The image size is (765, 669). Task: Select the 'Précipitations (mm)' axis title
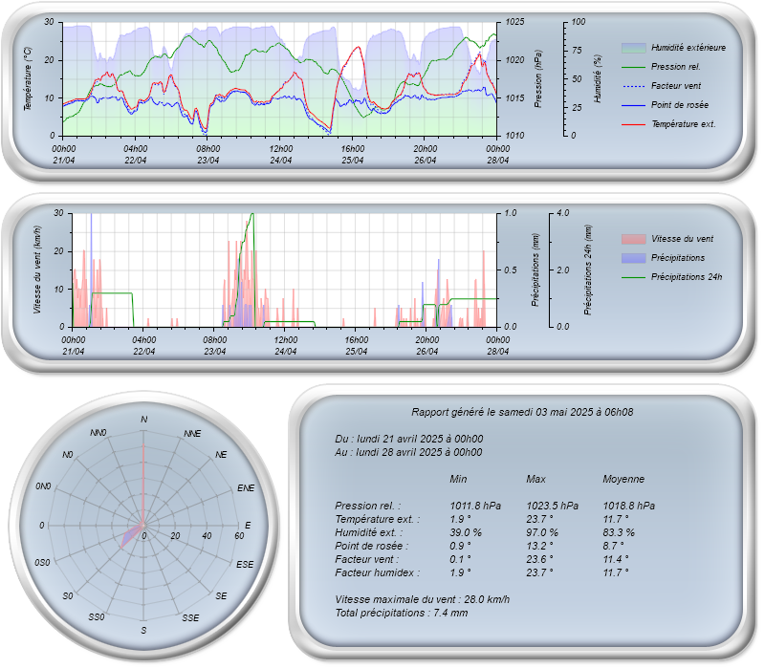(535, 270)
